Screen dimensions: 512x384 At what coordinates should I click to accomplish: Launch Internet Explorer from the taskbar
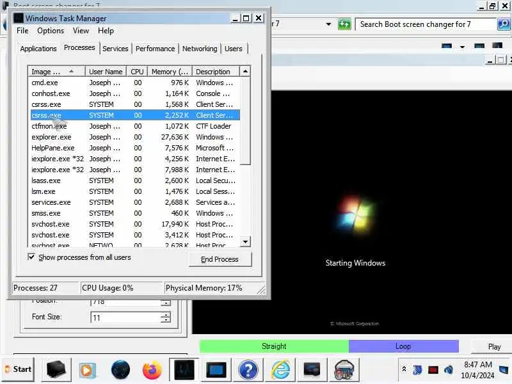pyautogui.click(x=280, y=370)
